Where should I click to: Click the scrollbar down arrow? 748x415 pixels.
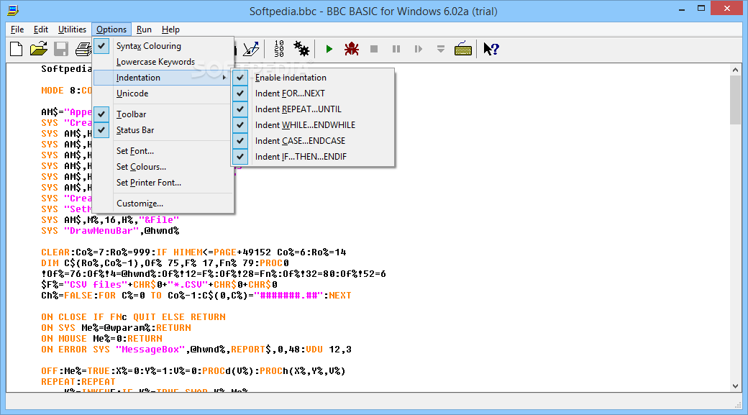[735, 386]
